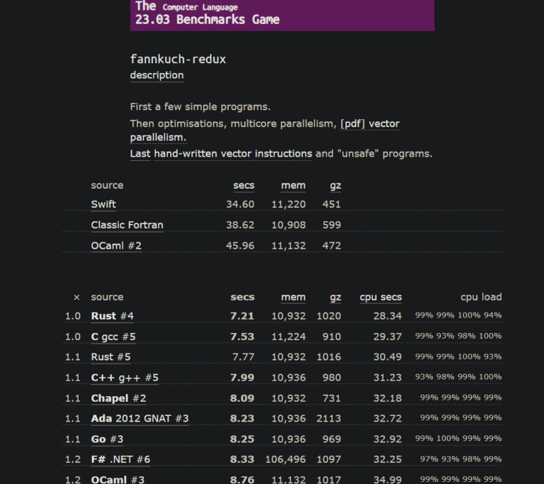Select Rust #4 cpu secs 28.34
544x484 pixels.
[x=387, y=316]
